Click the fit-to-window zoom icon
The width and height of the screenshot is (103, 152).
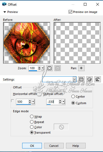tap(49, 68)
